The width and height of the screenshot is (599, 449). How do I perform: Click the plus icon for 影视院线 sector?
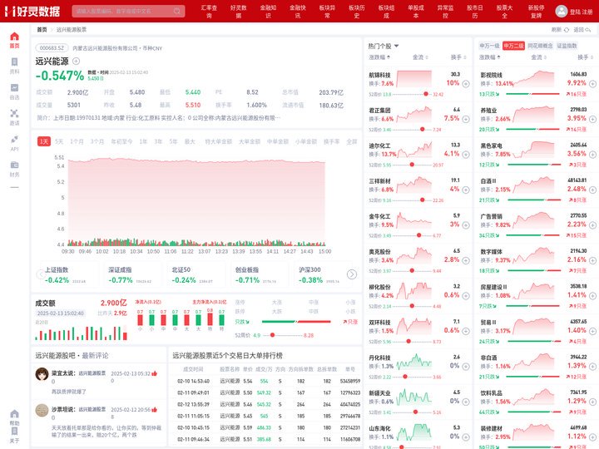[x=592, y=84]
